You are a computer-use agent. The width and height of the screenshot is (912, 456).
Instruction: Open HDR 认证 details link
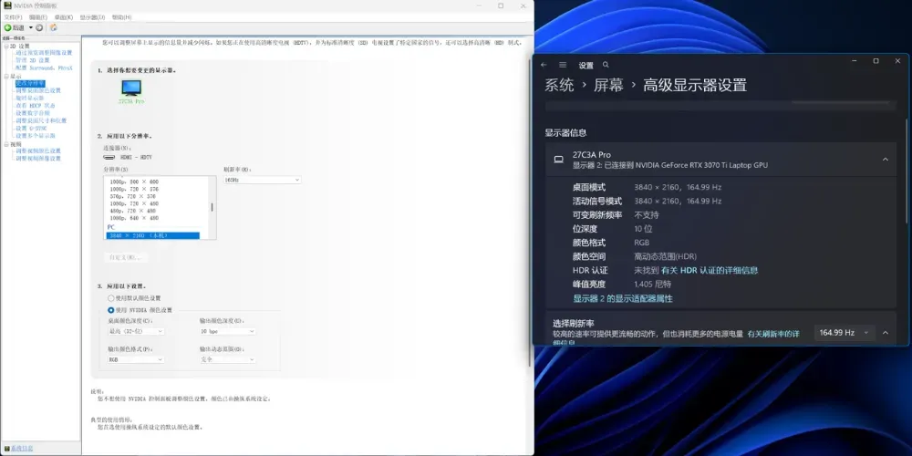pyautogui.click(x=710, y=271)
